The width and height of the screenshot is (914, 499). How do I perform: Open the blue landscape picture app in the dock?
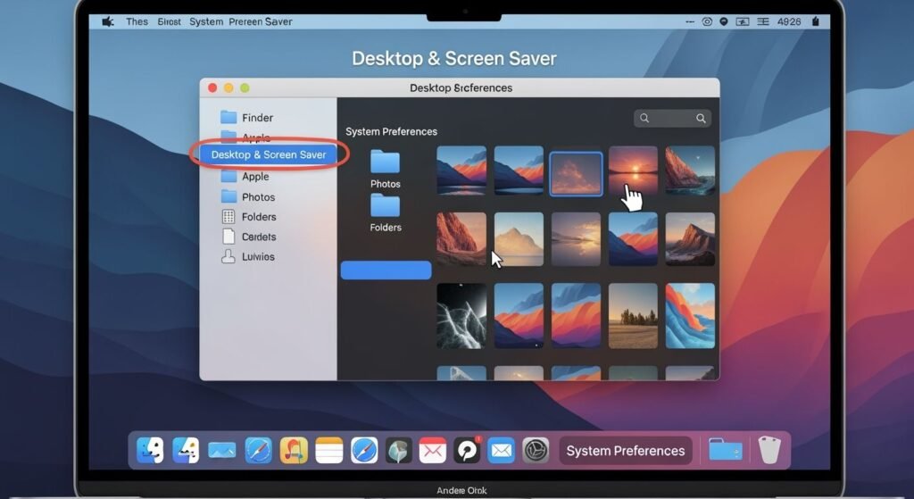222,450
